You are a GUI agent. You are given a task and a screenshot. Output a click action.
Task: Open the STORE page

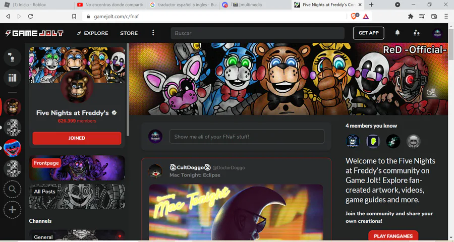pyautogui.click(x=129, y=33)
